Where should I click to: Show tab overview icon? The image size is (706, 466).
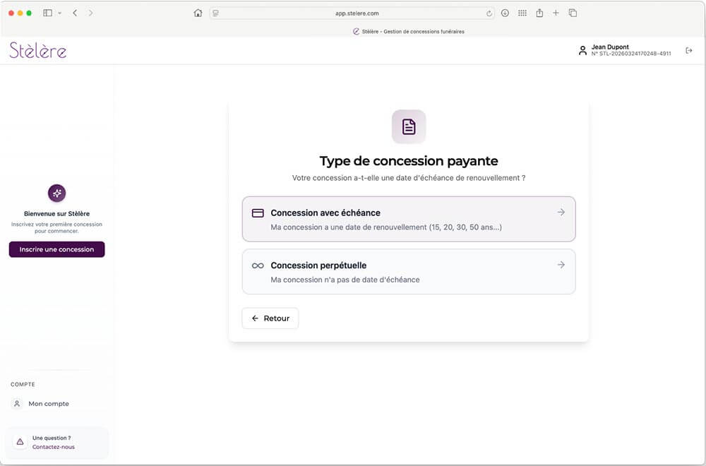point(573,13)
